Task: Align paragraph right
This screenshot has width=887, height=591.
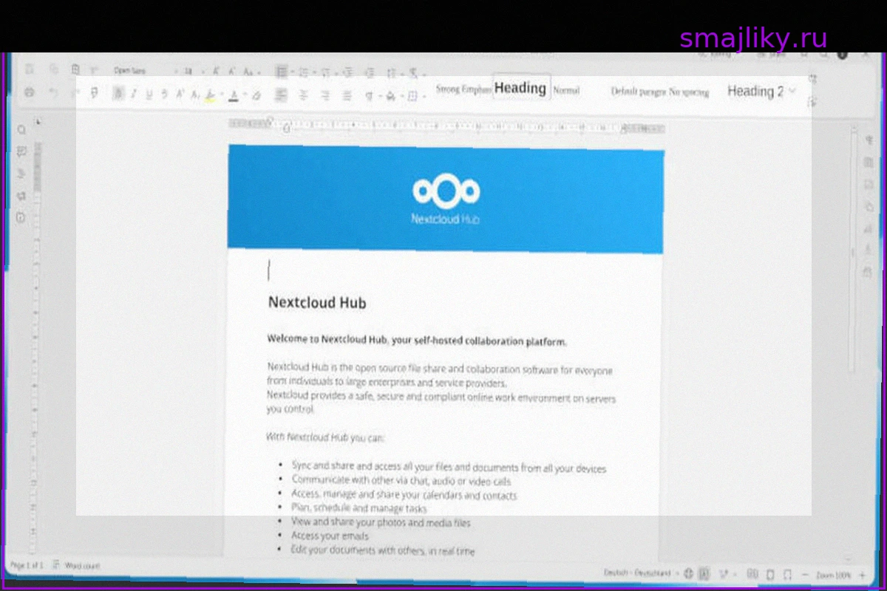Action: click(325, 95)
